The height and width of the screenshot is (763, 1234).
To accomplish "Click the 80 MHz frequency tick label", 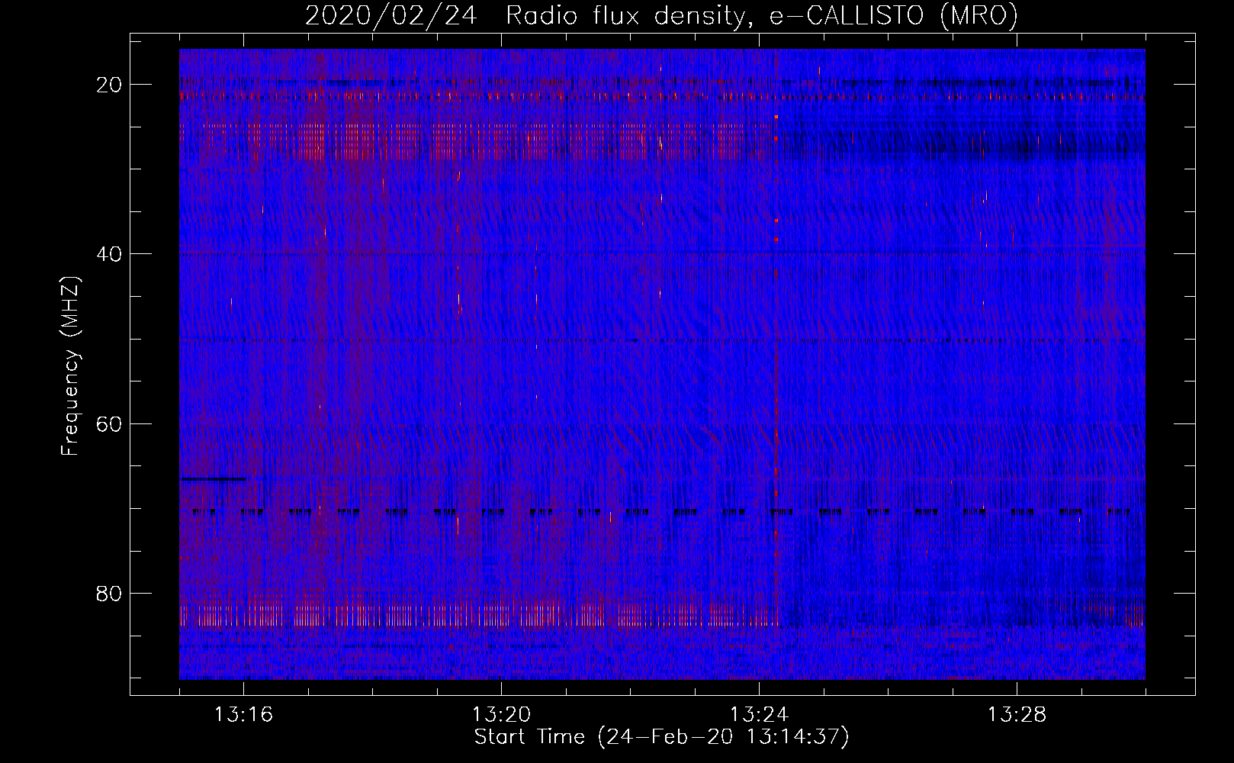I will pyautogui.click(x=109, y=593).
